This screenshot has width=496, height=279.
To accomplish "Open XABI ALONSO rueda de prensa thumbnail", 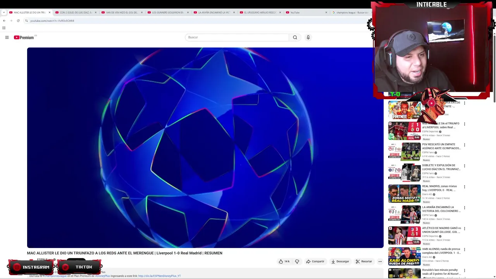I will coord(404,257).
